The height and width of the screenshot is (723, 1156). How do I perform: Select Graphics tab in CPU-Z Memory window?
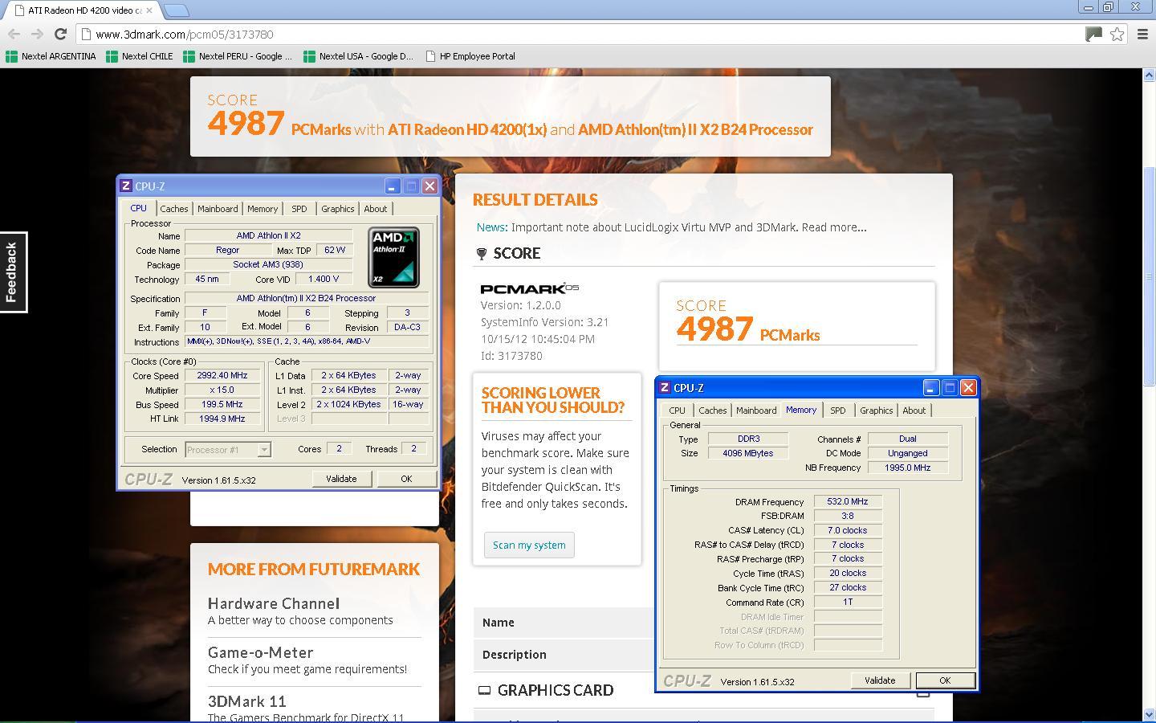876,411
